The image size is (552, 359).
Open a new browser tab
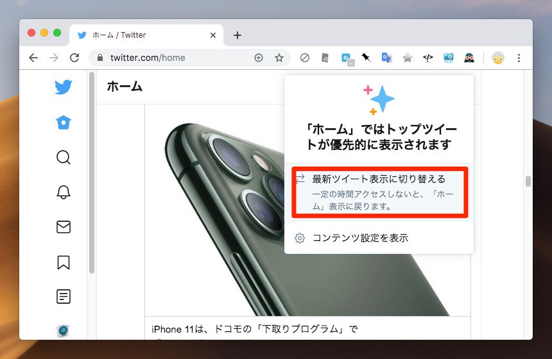[237, 35]
